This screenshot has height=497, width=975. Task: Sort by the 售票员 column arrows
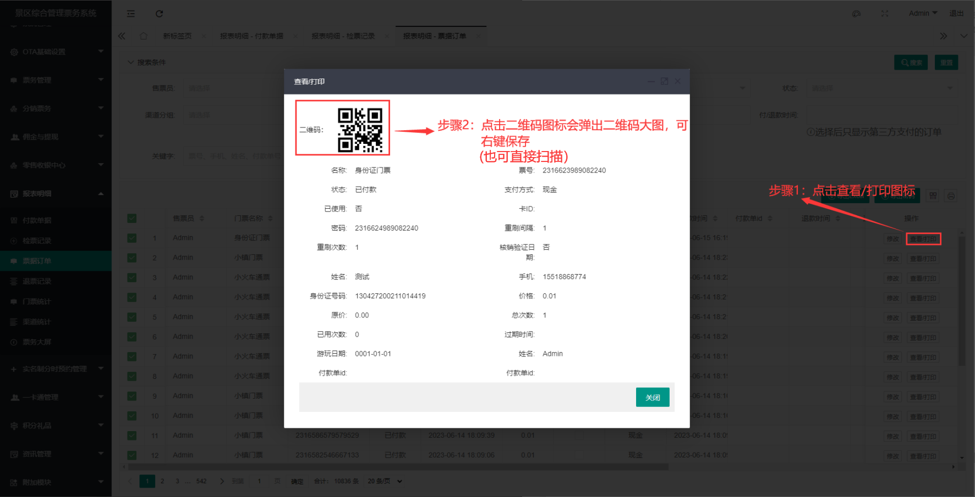click(x=202, y=219)
